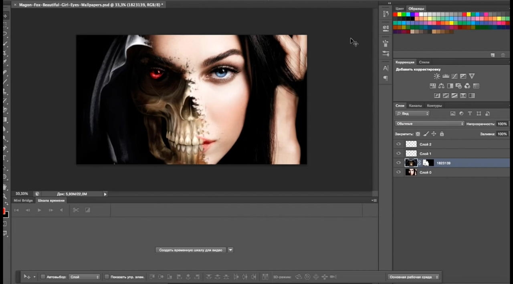Toggle lock image pixels (brush icon)
This screenshot has width=513, height=284.
tap(426, 134)
